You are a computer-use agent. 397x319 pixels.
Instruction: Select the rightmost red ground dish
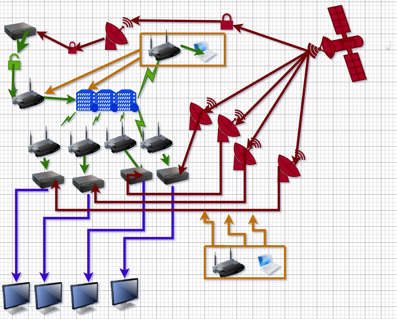point(291,166)
